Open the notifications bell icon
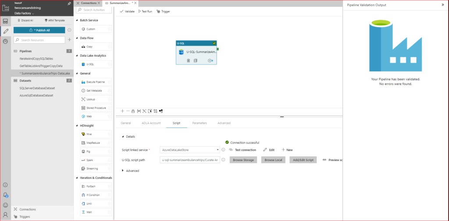 click(5, 195)
